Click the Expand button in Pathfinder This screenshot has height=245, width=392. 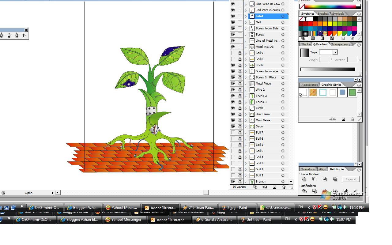351,179
